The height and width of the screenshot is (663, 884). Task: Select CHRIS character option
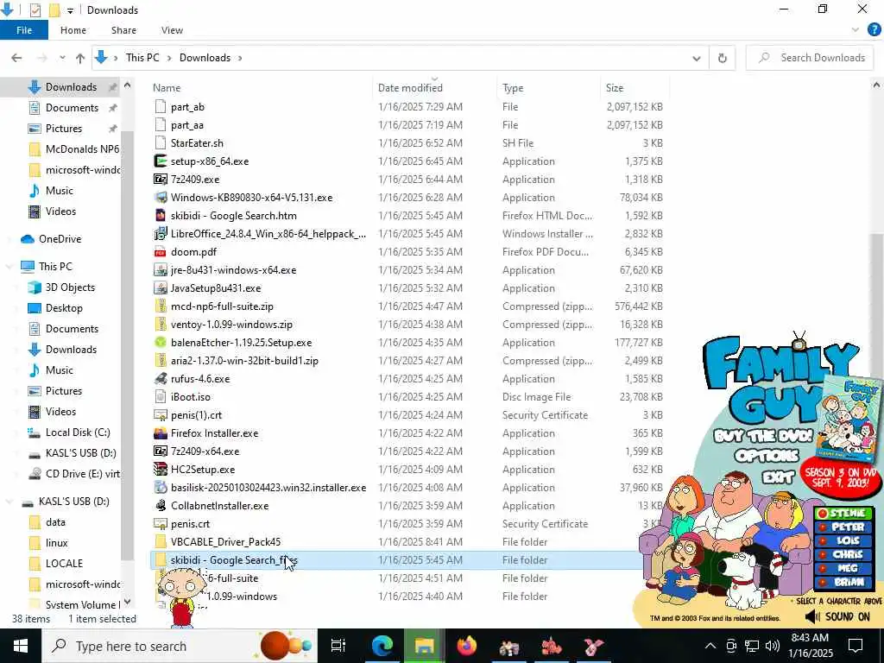click(843, 555)
